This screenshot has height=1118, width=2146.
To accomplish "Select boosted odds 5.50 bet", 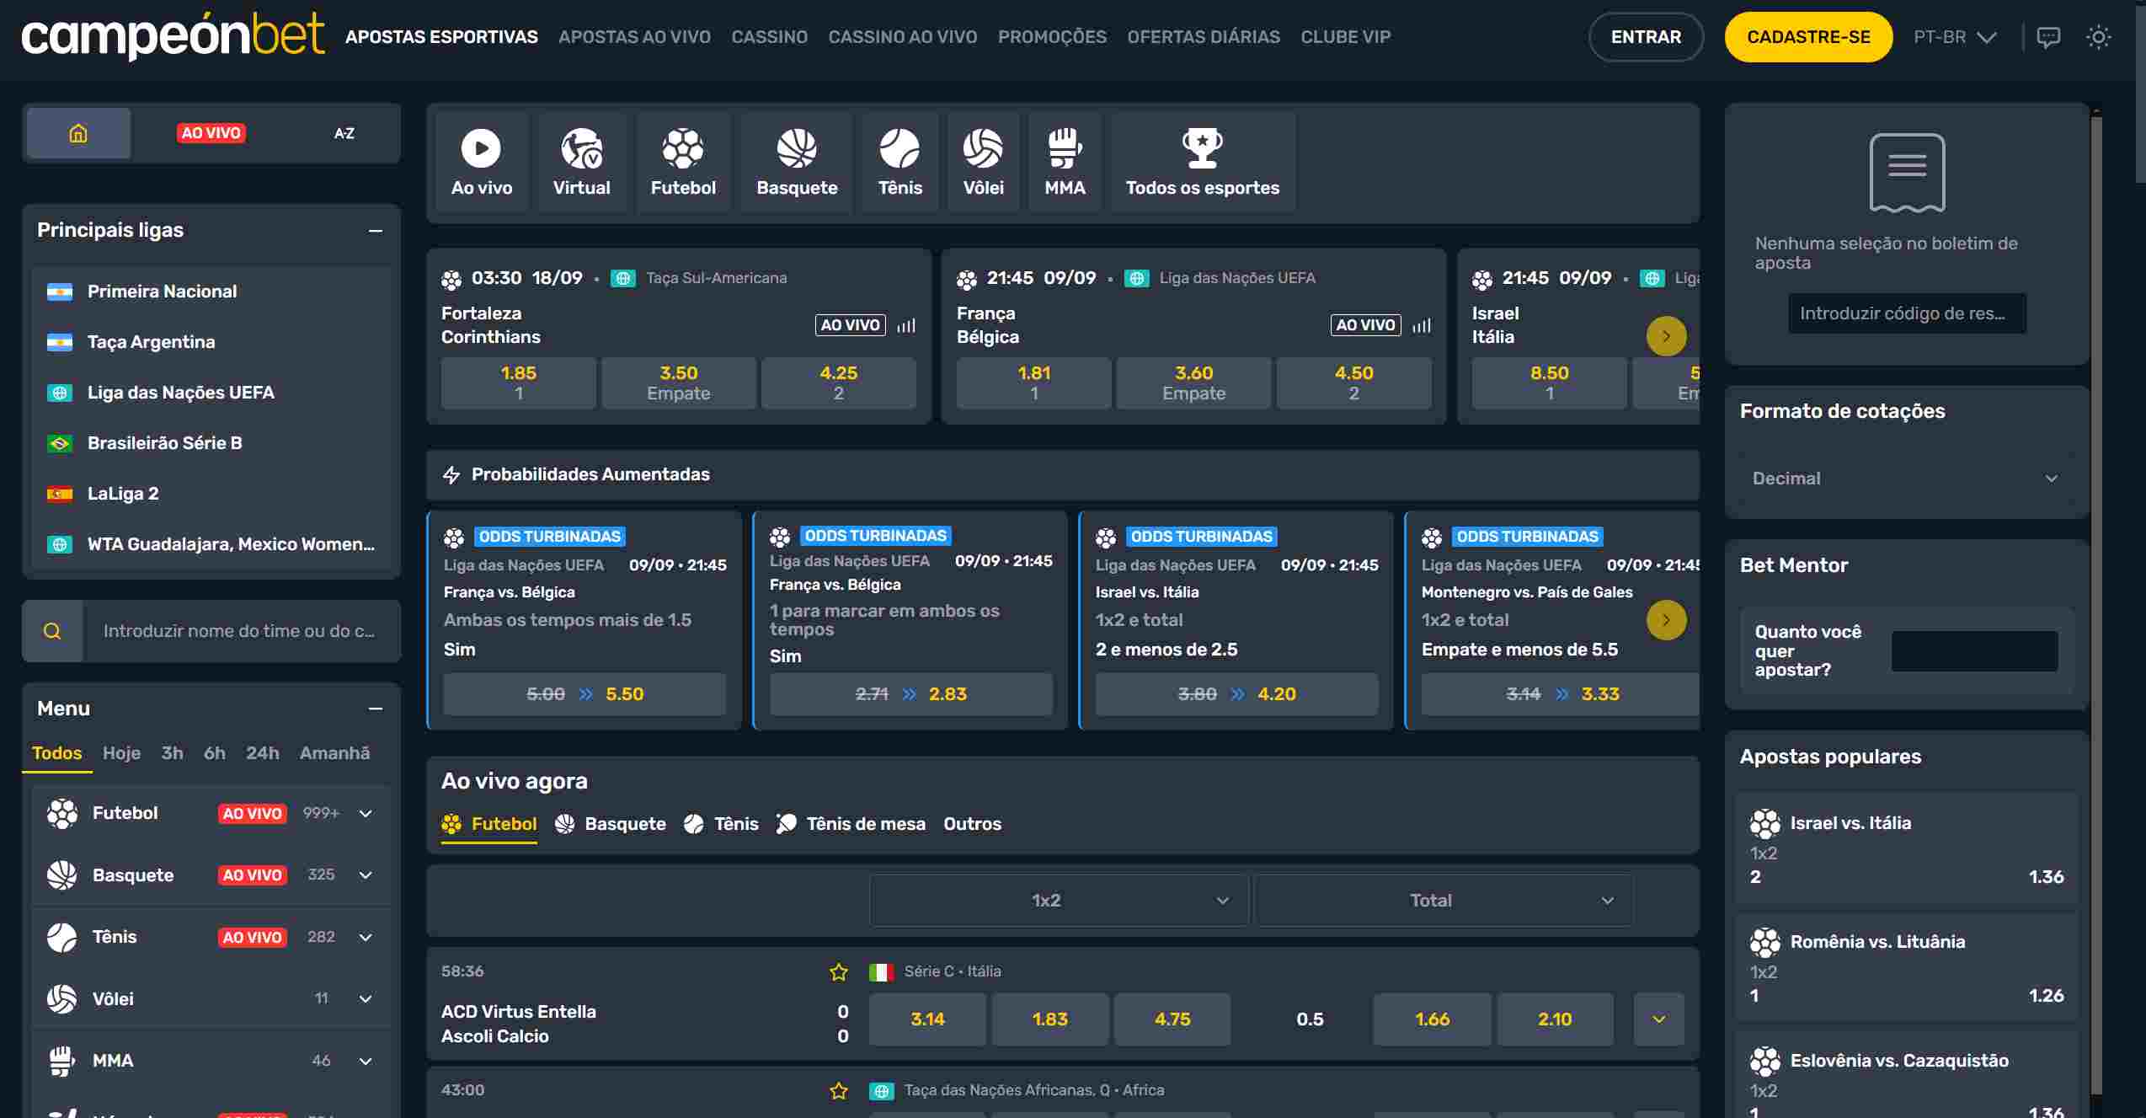I will point(585,694).
